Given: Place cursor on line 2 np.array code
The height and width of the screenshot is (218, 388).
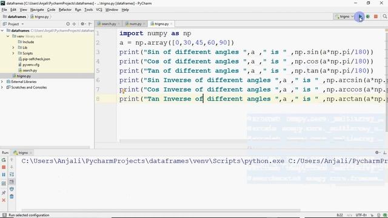Looking at the screenshot, I should pyautogui.click(x=176, y=42).
